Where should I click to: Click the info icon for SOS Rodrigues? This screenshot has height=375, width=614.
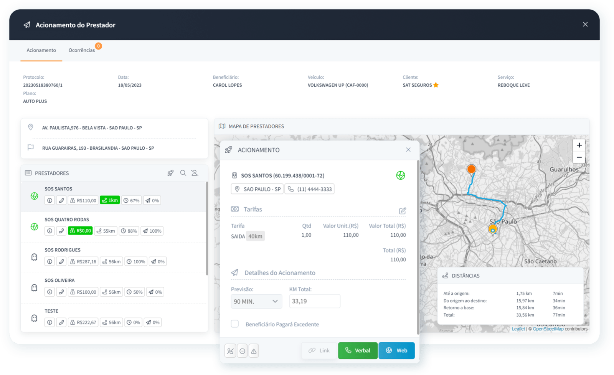pos(50,261)
